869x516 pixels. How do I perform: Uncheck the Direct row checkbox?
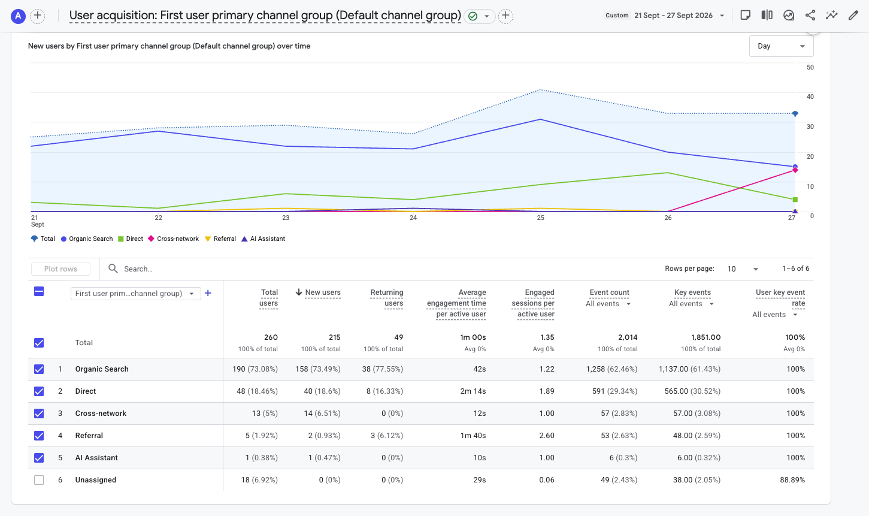(x=39, y=391)
